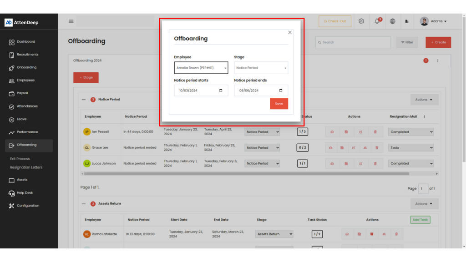
Task: Click calendar icon in Notice period ends
Action: coord(281,91)
